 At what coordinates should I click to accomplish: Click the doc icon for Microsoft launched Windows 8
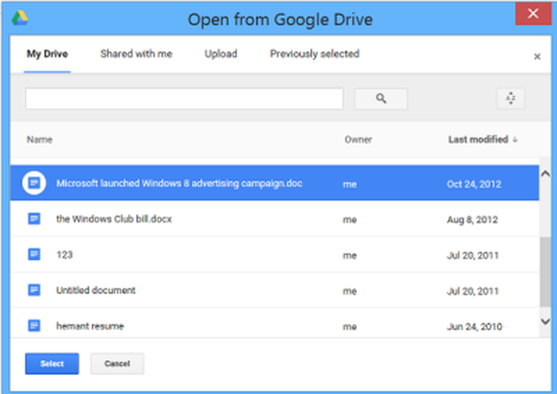(34, 183)
